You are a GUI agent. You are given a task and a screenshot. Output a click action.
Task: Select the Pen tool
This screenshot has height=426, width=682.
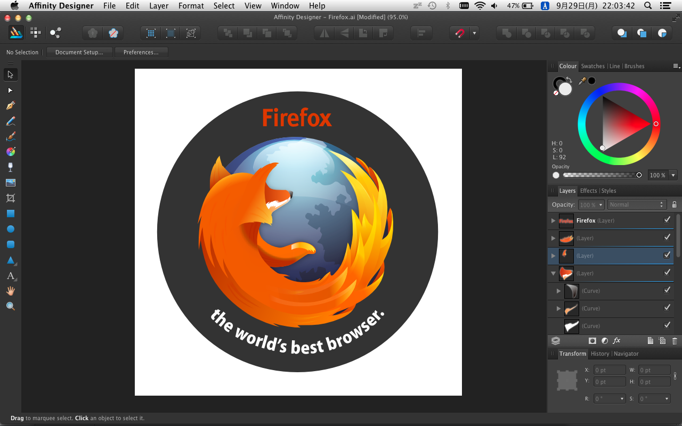point(10,105)
